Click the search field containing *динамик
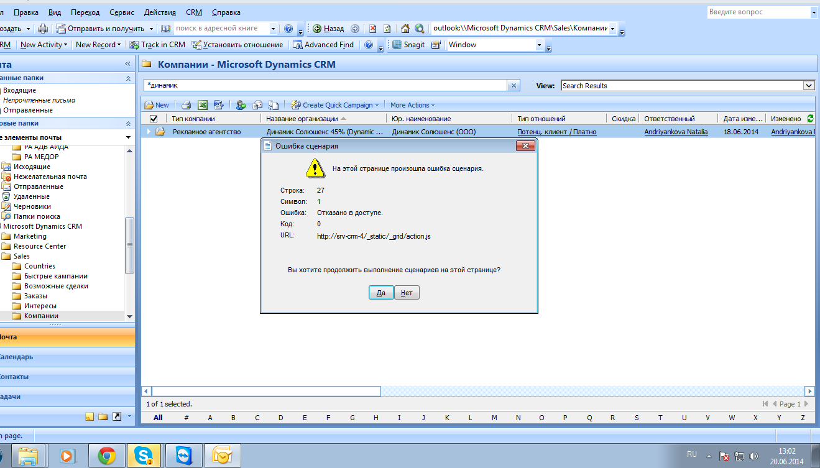This screenshot has height=468, width=820. click(x=326, y=86)
